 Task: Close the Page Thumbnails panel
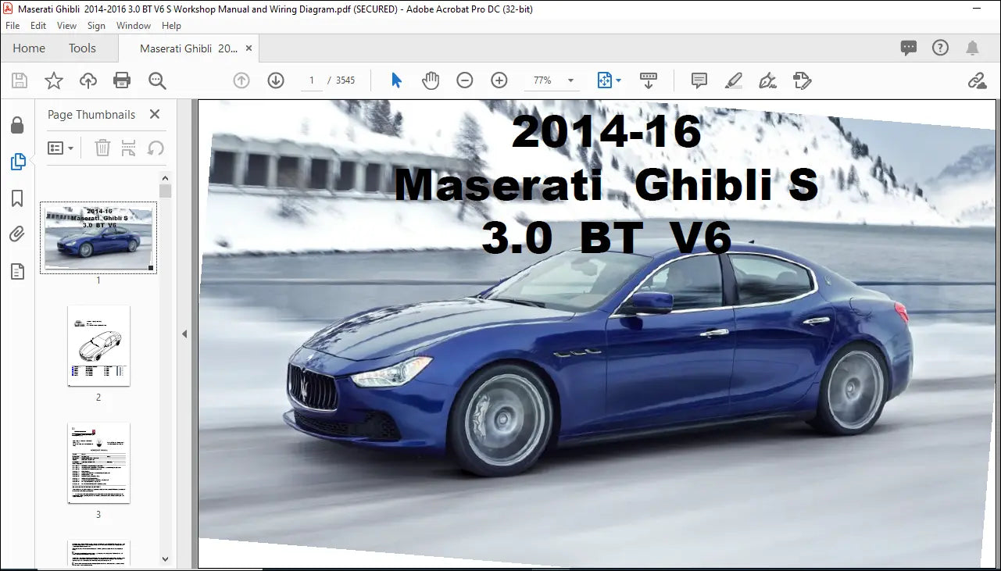pyautogui.click(x=154, y=114)
